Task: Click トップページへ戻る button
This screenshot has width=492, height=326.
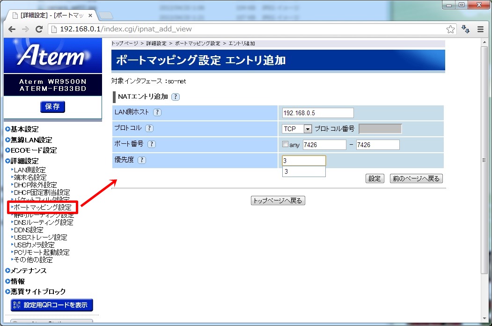Action: coord(278,200)
